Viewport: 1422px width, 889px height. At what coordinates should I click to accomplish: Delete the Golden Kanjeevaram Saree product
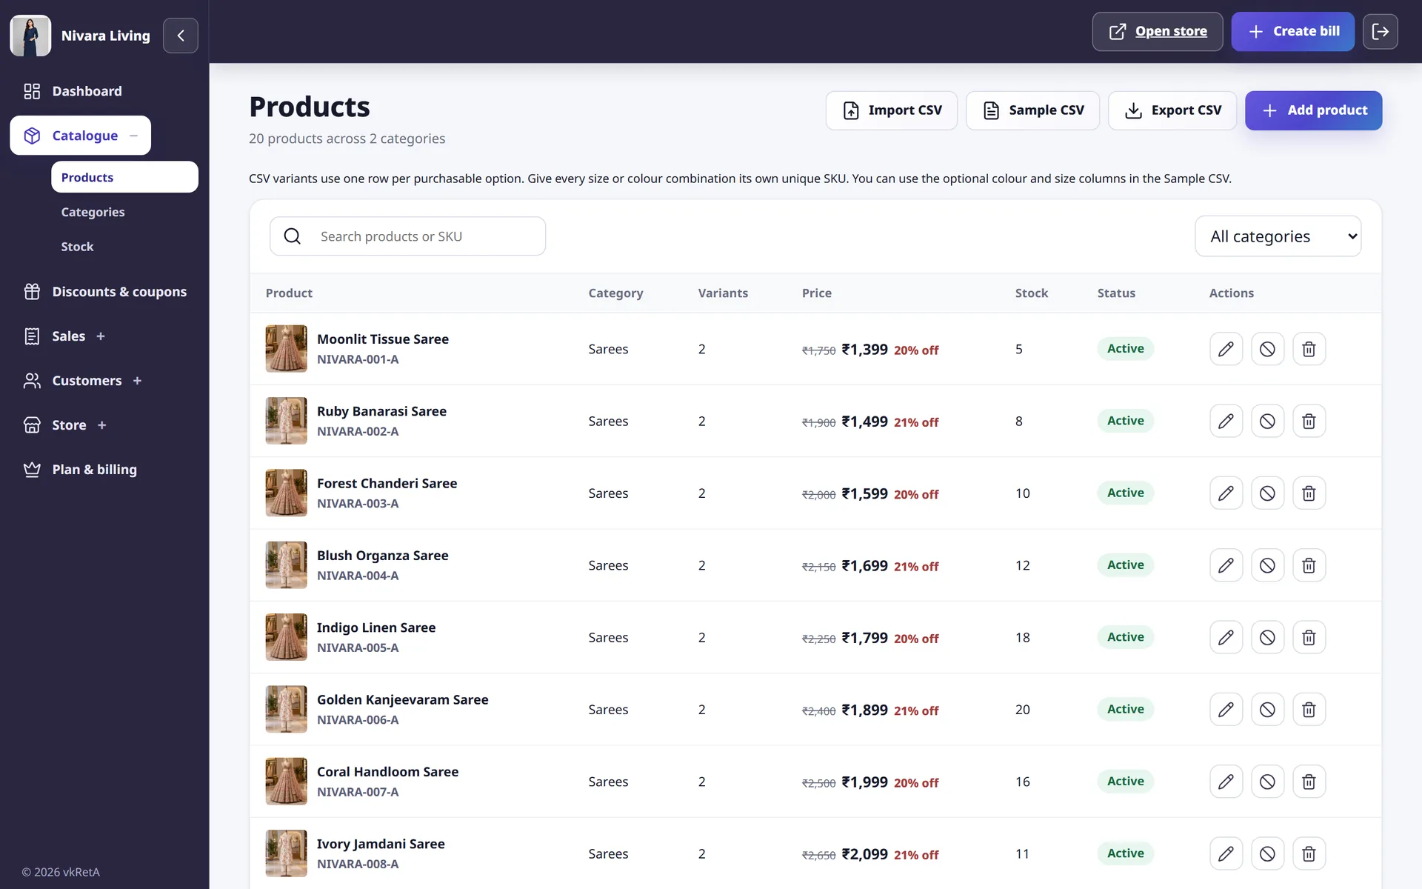click(x=1309, y=710)
